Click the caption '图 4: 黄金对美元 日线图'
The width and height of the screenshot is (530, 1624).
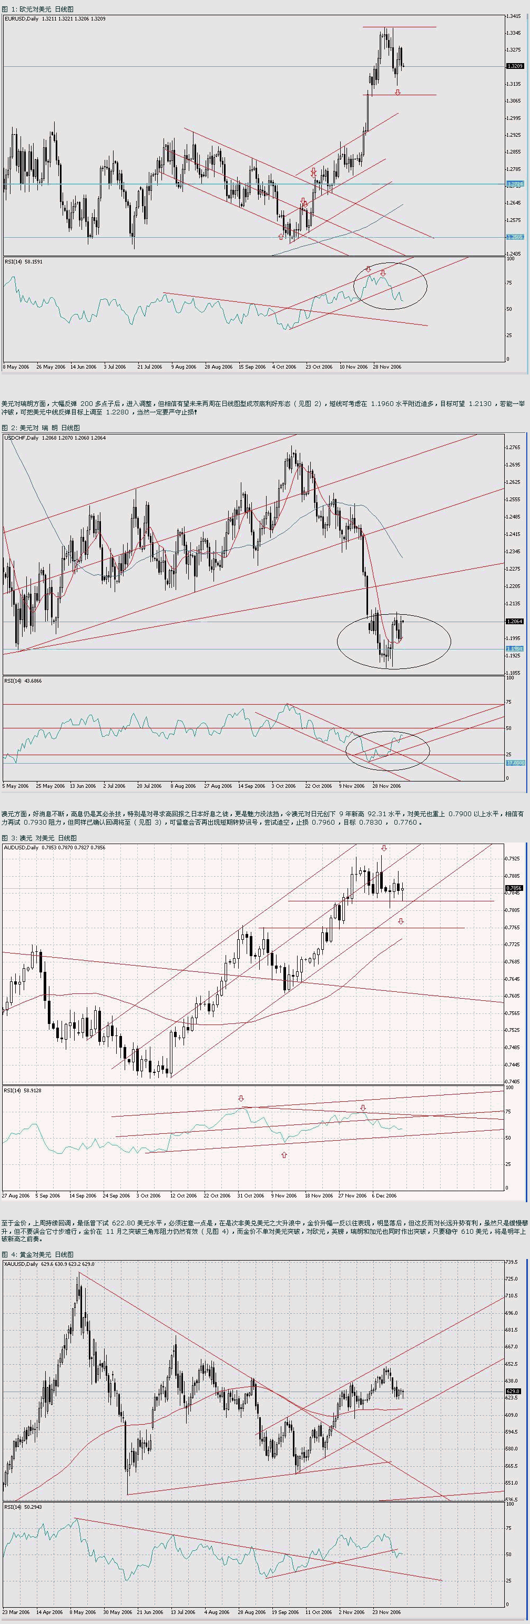pyautogui.click(x=38, y=1255)
